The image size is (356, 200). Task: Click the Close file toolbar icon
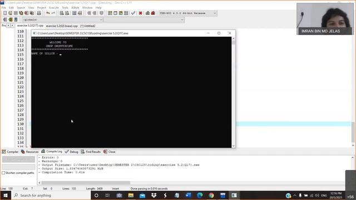point(27,13)
